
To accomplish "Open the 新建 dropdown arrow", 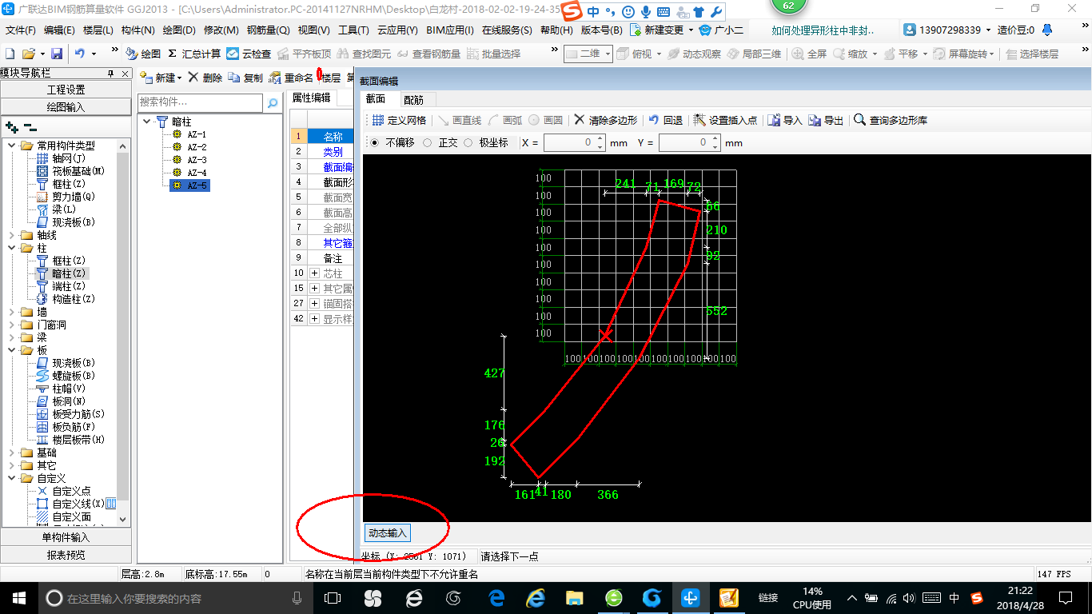I will pos(180,78).
